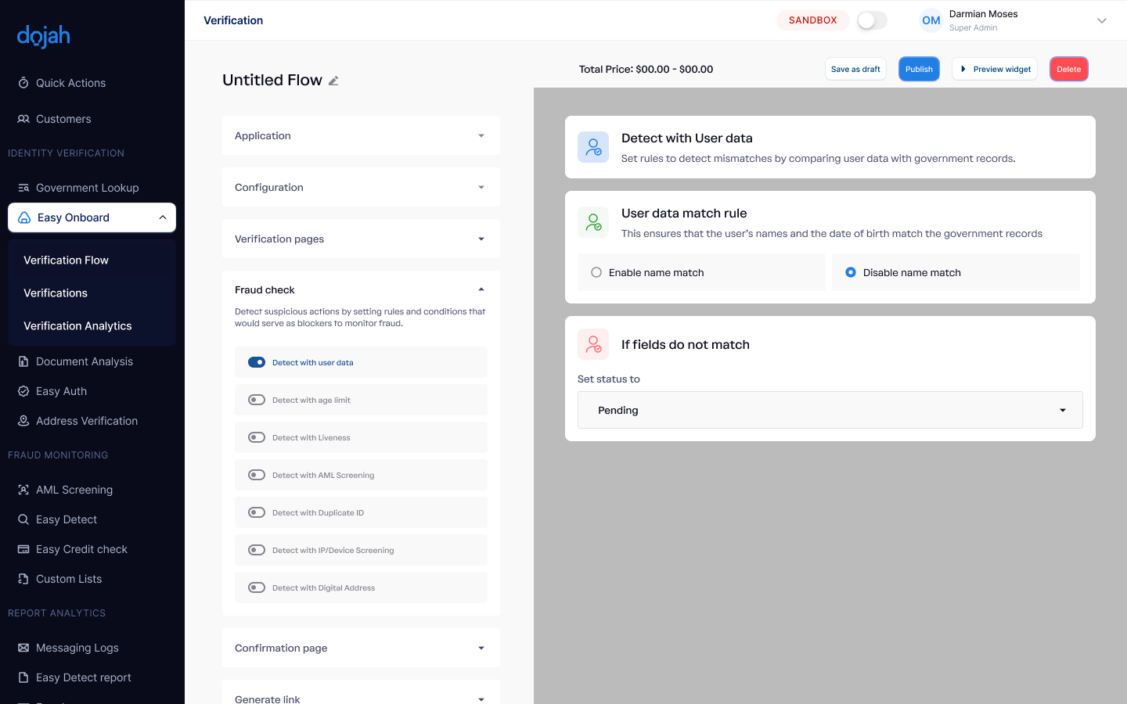Click the Publish button
The height and width of the screenshot is (704, 1127).
[x=919, y=69]
